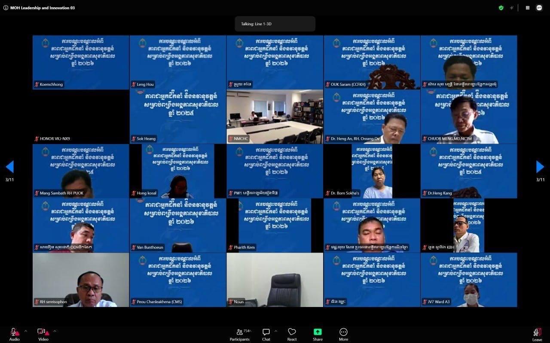Click meeting info icon beside title
Image resolution: width=550 pixels, height=343 pixels.
point(6,8)
